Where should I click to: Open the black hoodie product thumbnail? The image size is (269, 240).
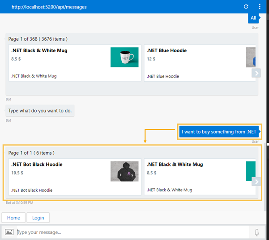pyautogui.click(x=124, y=171)
